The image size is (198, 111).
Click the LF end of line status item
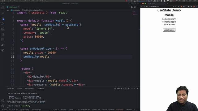tap(75, 110)
